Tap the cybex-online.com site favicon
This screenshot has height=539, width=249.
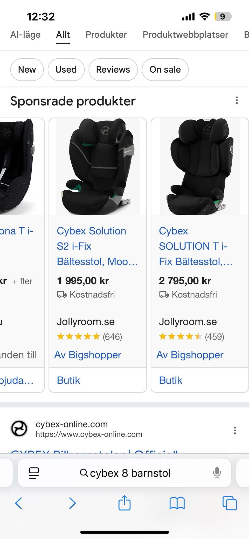point(19,428)
